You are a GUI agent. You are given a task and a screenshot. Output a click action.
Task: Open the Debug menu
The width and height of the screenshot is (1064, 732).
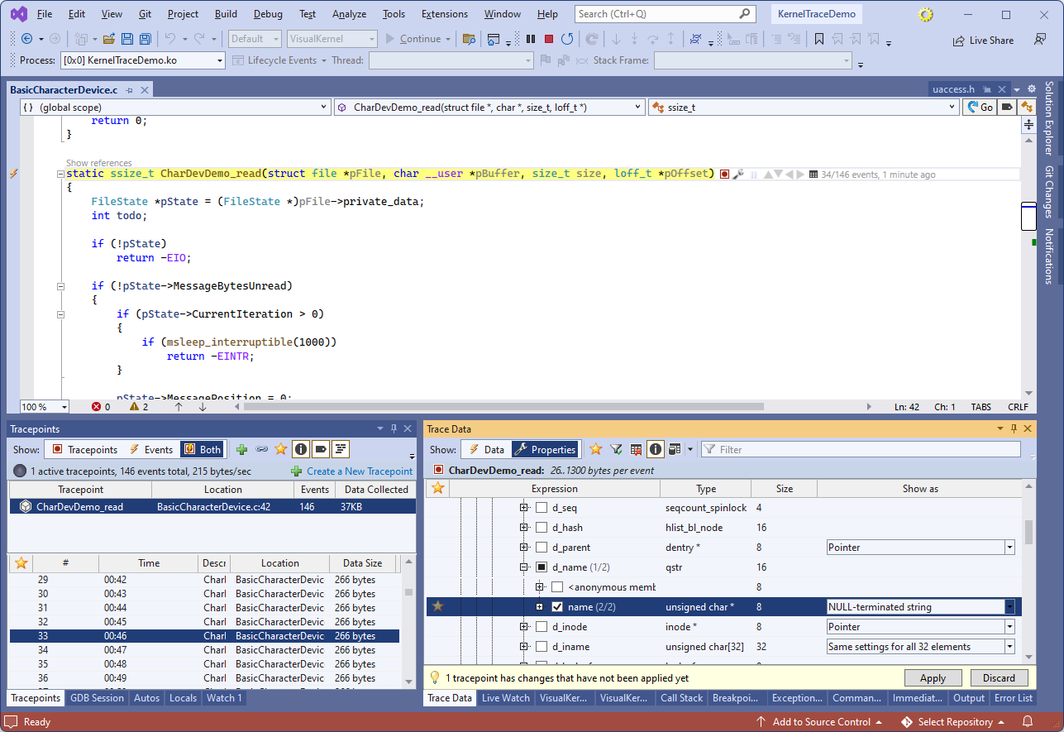[x=267, y=14]
